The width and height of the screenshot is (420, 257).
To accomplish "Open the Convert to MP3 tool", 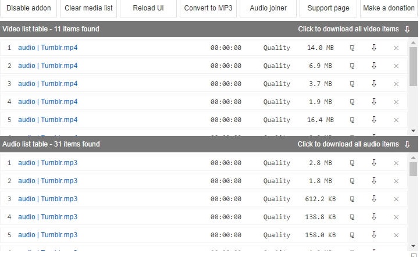I will click(208, 8).
